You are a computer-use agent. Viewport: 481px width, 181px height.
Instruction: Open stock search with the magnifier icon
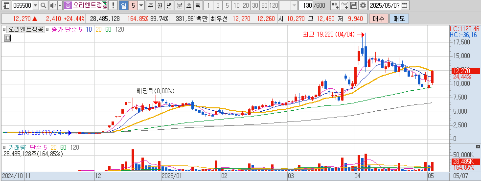click(x=44, y=5)
